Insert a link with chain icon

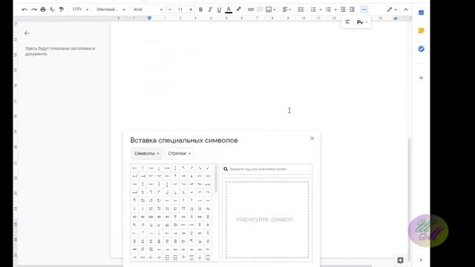coord(251,10)
